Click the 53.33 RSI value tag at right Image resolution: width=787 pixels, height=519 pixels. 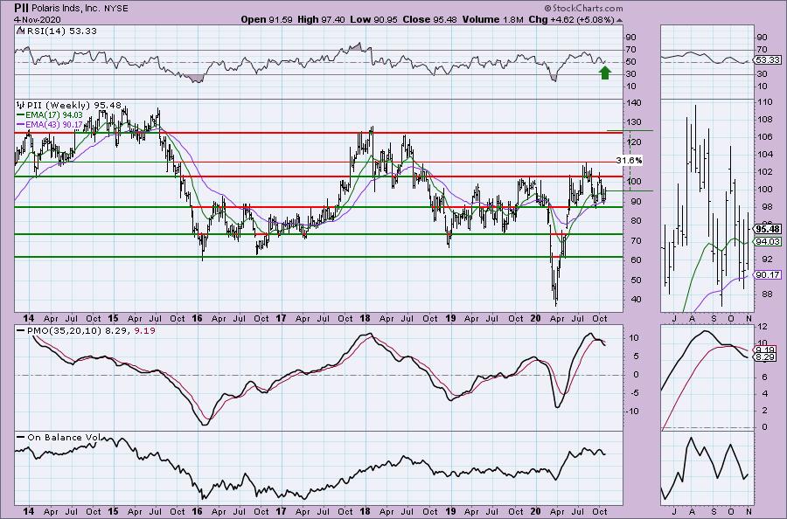[769, 59]
